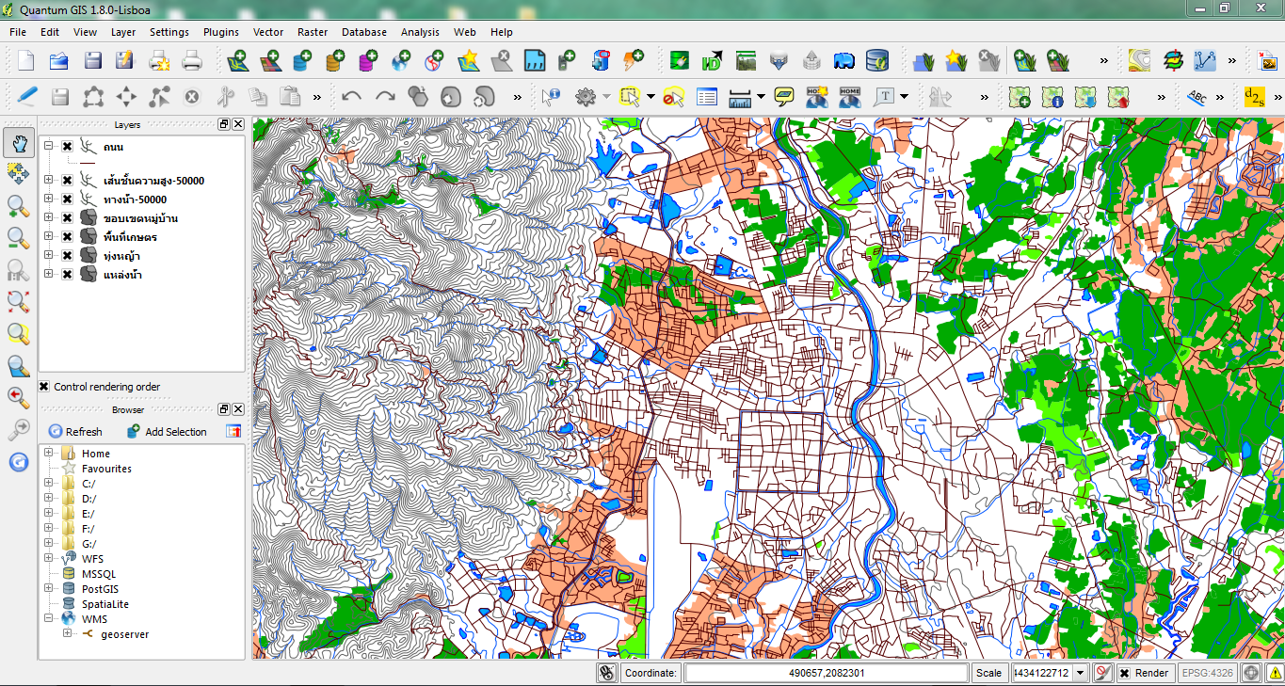This screenshot has height=686, width=1285.
Task: Expand the PostGIS tree entry
Action: coord(49,588)
